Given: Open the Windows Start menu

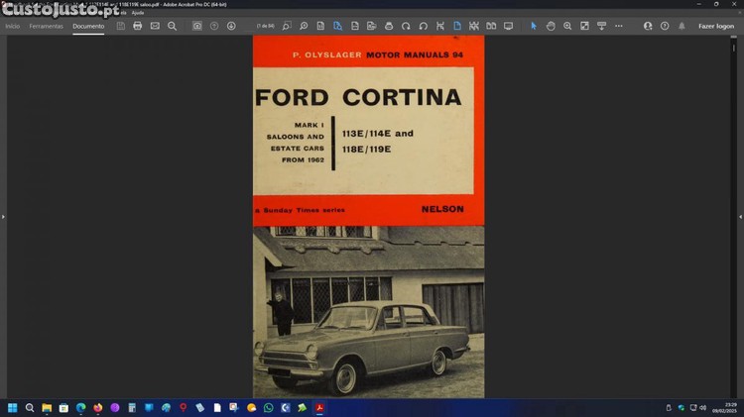Looking at the screenshot, I should (13, 407).
